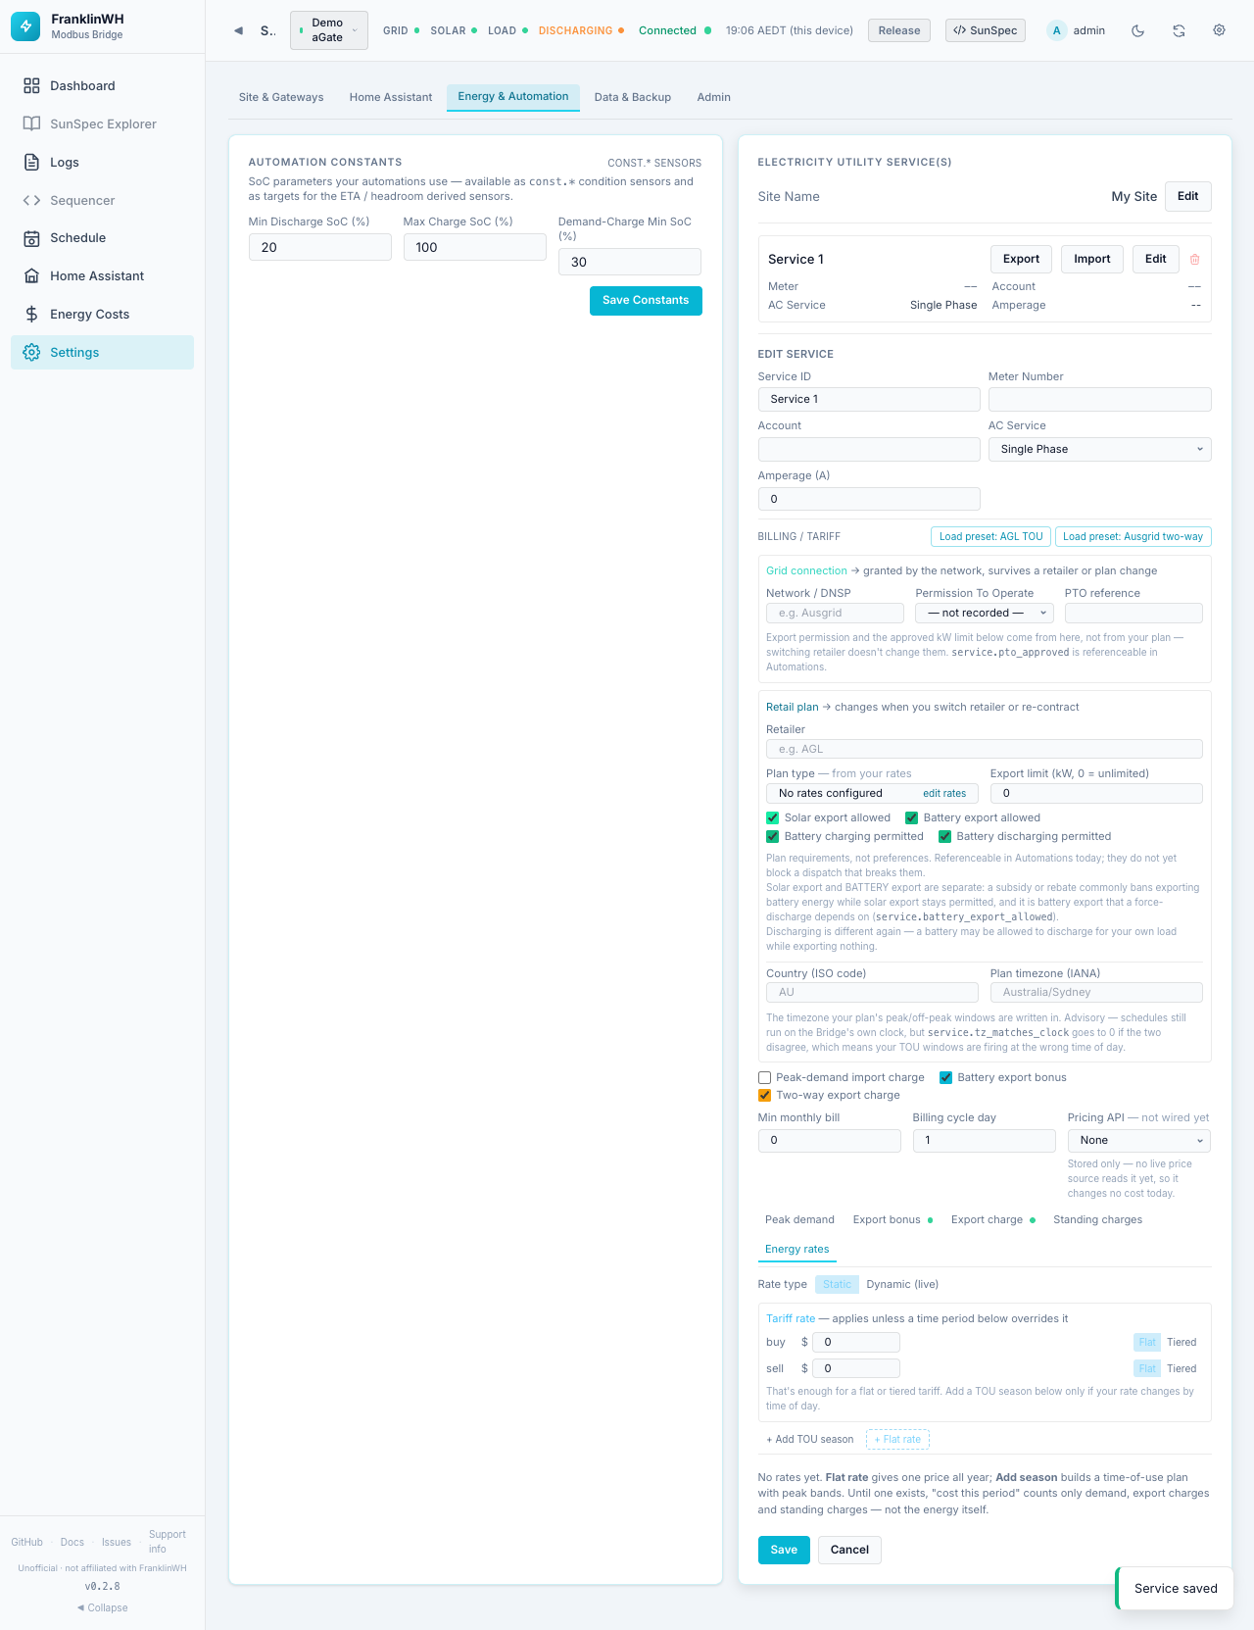Open SunSpec Explorer book icon
1254x1630 pixels.
pos(31,124)
